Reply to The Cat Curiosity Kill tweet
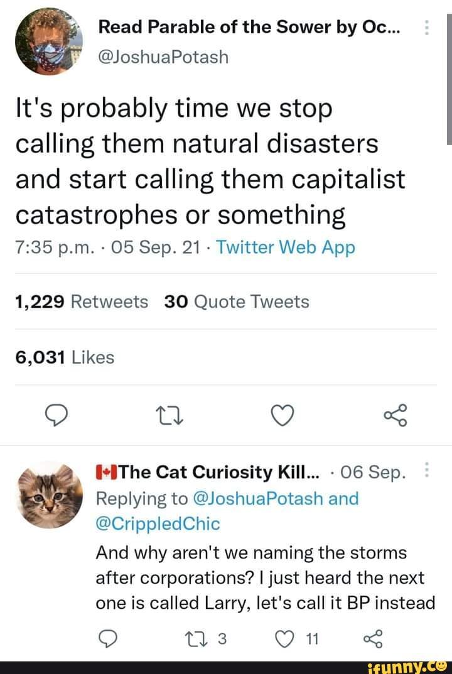Screen dimensions: 452x674 (x=108, y=639)
